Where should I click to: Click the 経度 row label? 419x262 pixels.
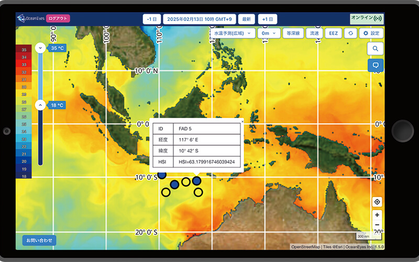[163, 139]
